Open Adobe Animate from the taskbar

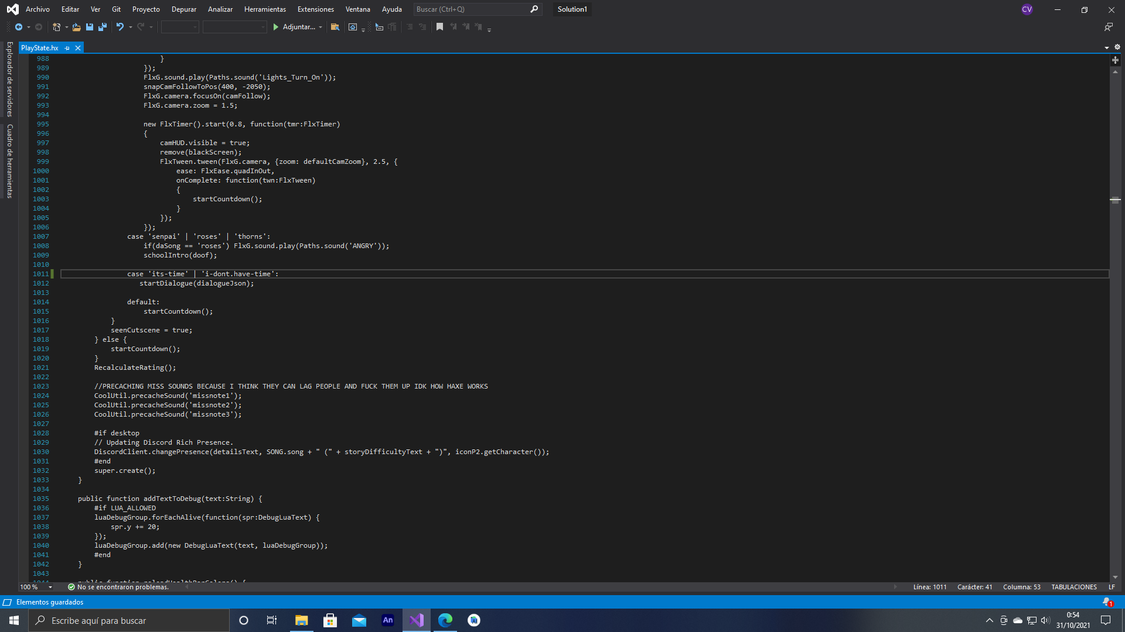(388, 620)
